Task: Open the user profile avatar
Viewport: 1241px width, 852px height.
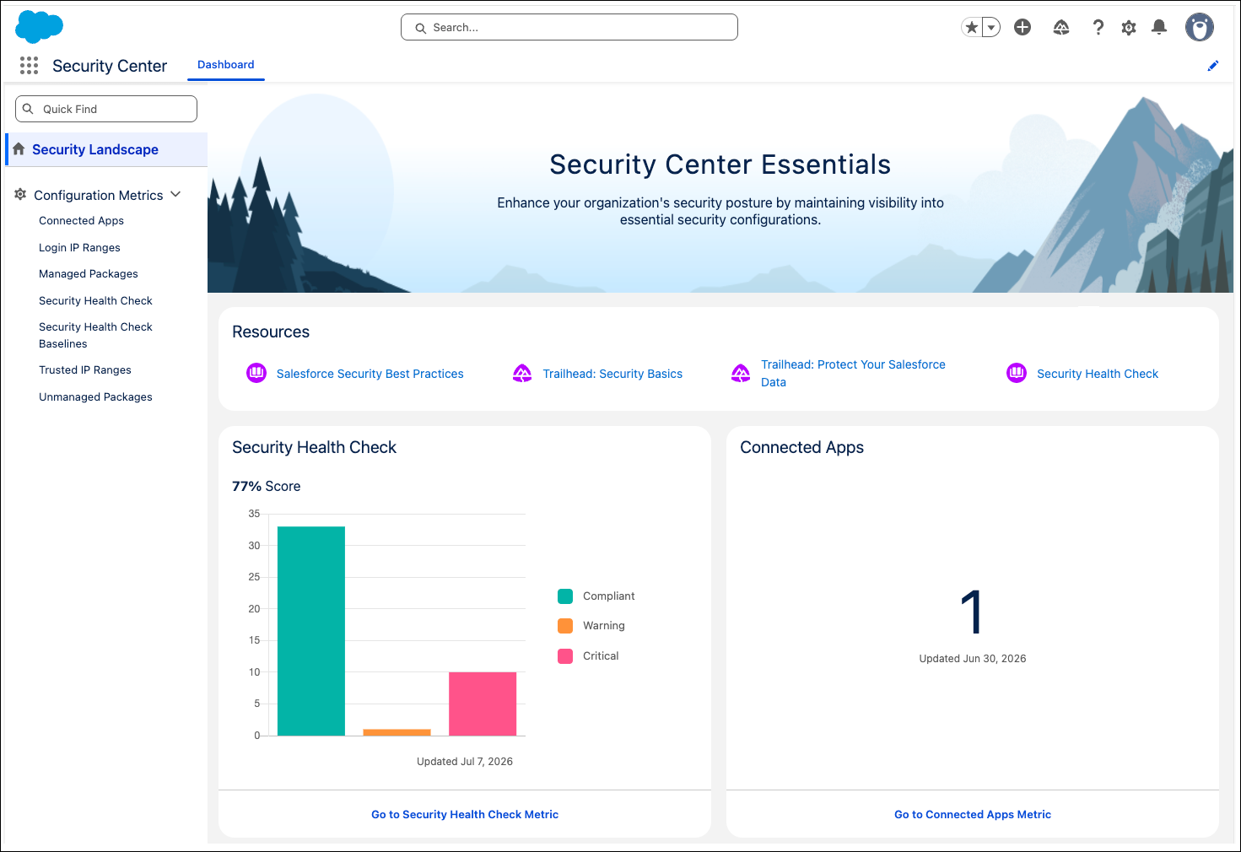Action: point(1200,27)
